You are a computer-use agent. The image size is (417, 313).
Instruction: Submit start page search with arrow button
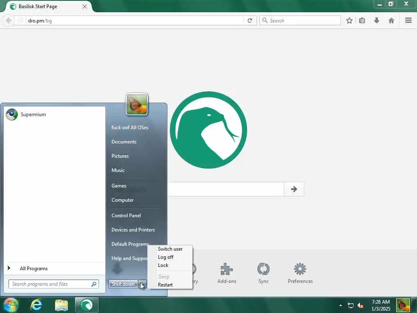pyautogui.click(x=294, y=189)
